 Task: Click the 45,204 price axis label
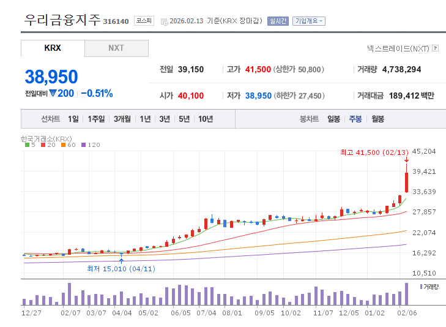point(424,151)
